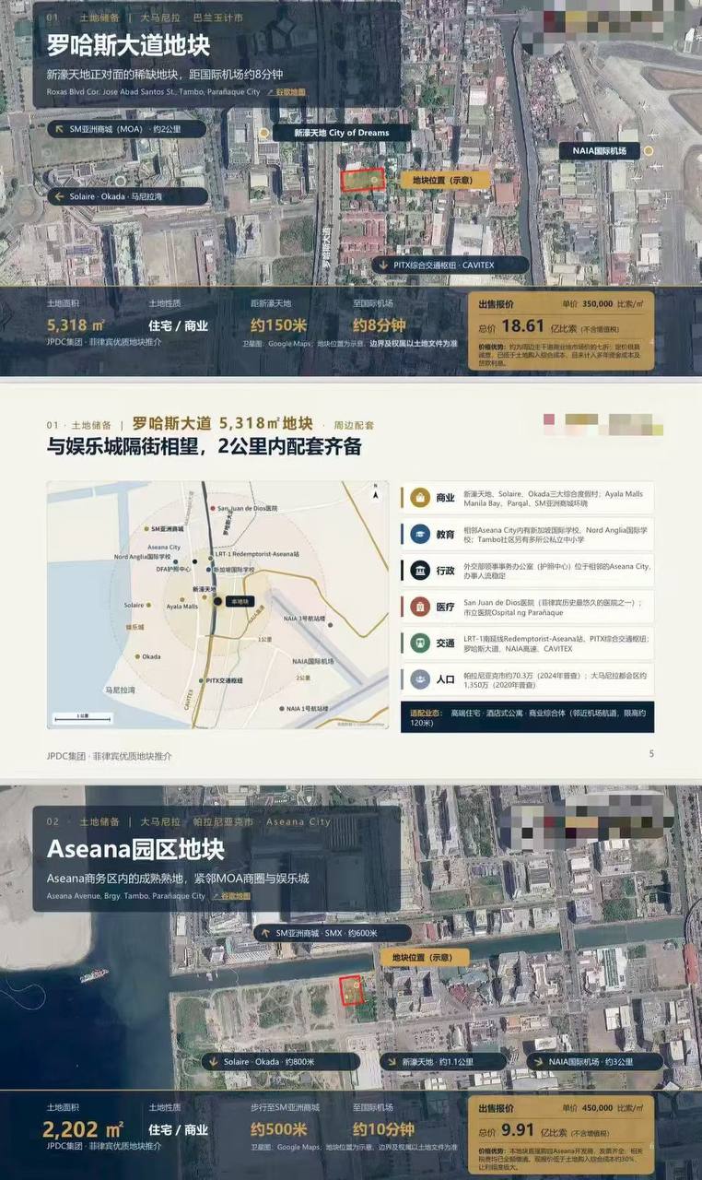Viewport: 702px width, 1180px height.
Task: Click the heading 与娱乐城隔街相望，2公里内配套齐备
Action: 204,447
